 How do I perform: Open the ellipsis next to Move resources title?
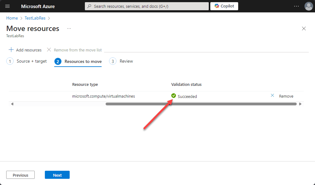[x=69, y=29]
